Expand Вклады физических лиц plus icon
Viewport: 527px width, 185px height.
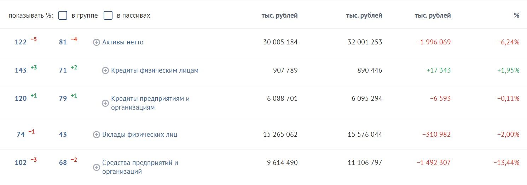point(97,135)
